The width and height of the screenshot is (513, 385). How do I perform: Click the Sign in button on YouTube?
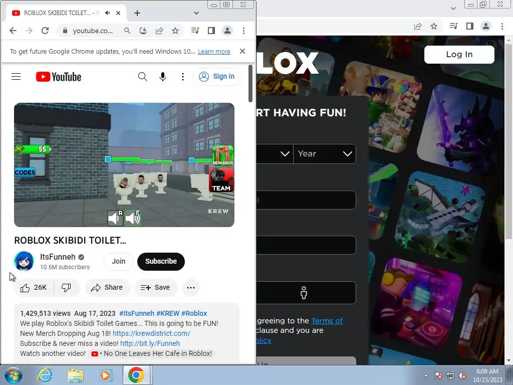(x=217, y=77)
